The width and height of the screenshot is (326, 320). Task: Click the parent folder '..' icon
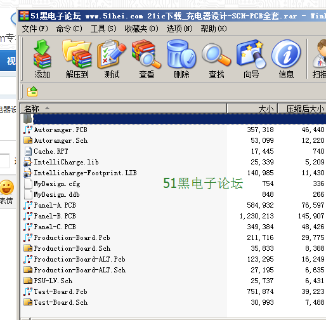[x=28, y=119]
